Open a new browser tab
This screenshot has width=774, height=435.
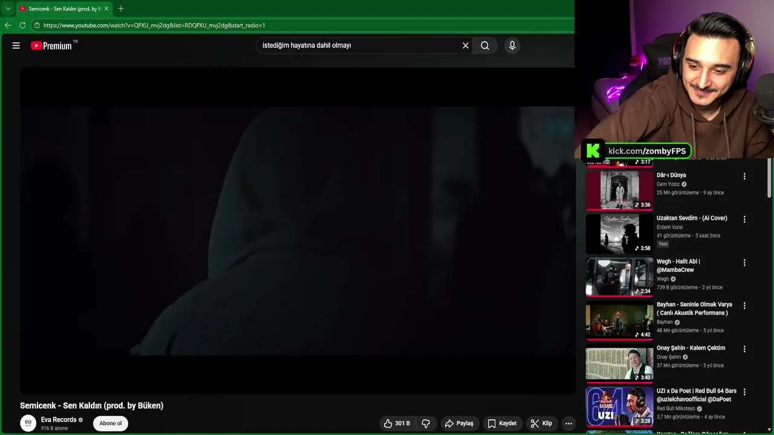[121, 8]
